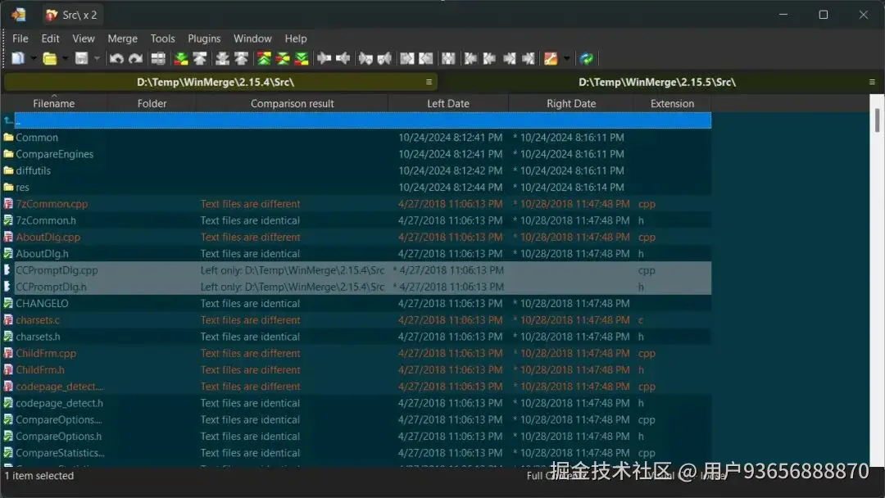Open the Edit menu
The width and height of the screenshot is (885, 498).
click(50, 38)
